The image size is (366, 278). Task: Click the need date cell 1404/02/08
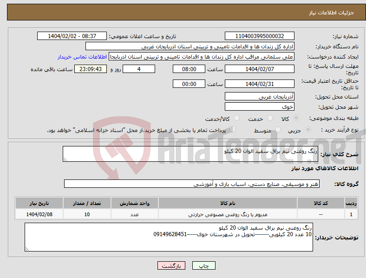[39, 214]
